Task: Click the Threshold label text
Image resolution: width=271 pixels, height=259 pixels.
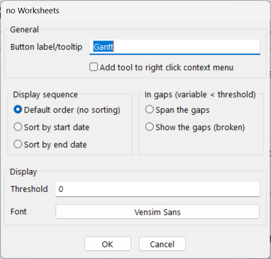Action: (29, 189)
